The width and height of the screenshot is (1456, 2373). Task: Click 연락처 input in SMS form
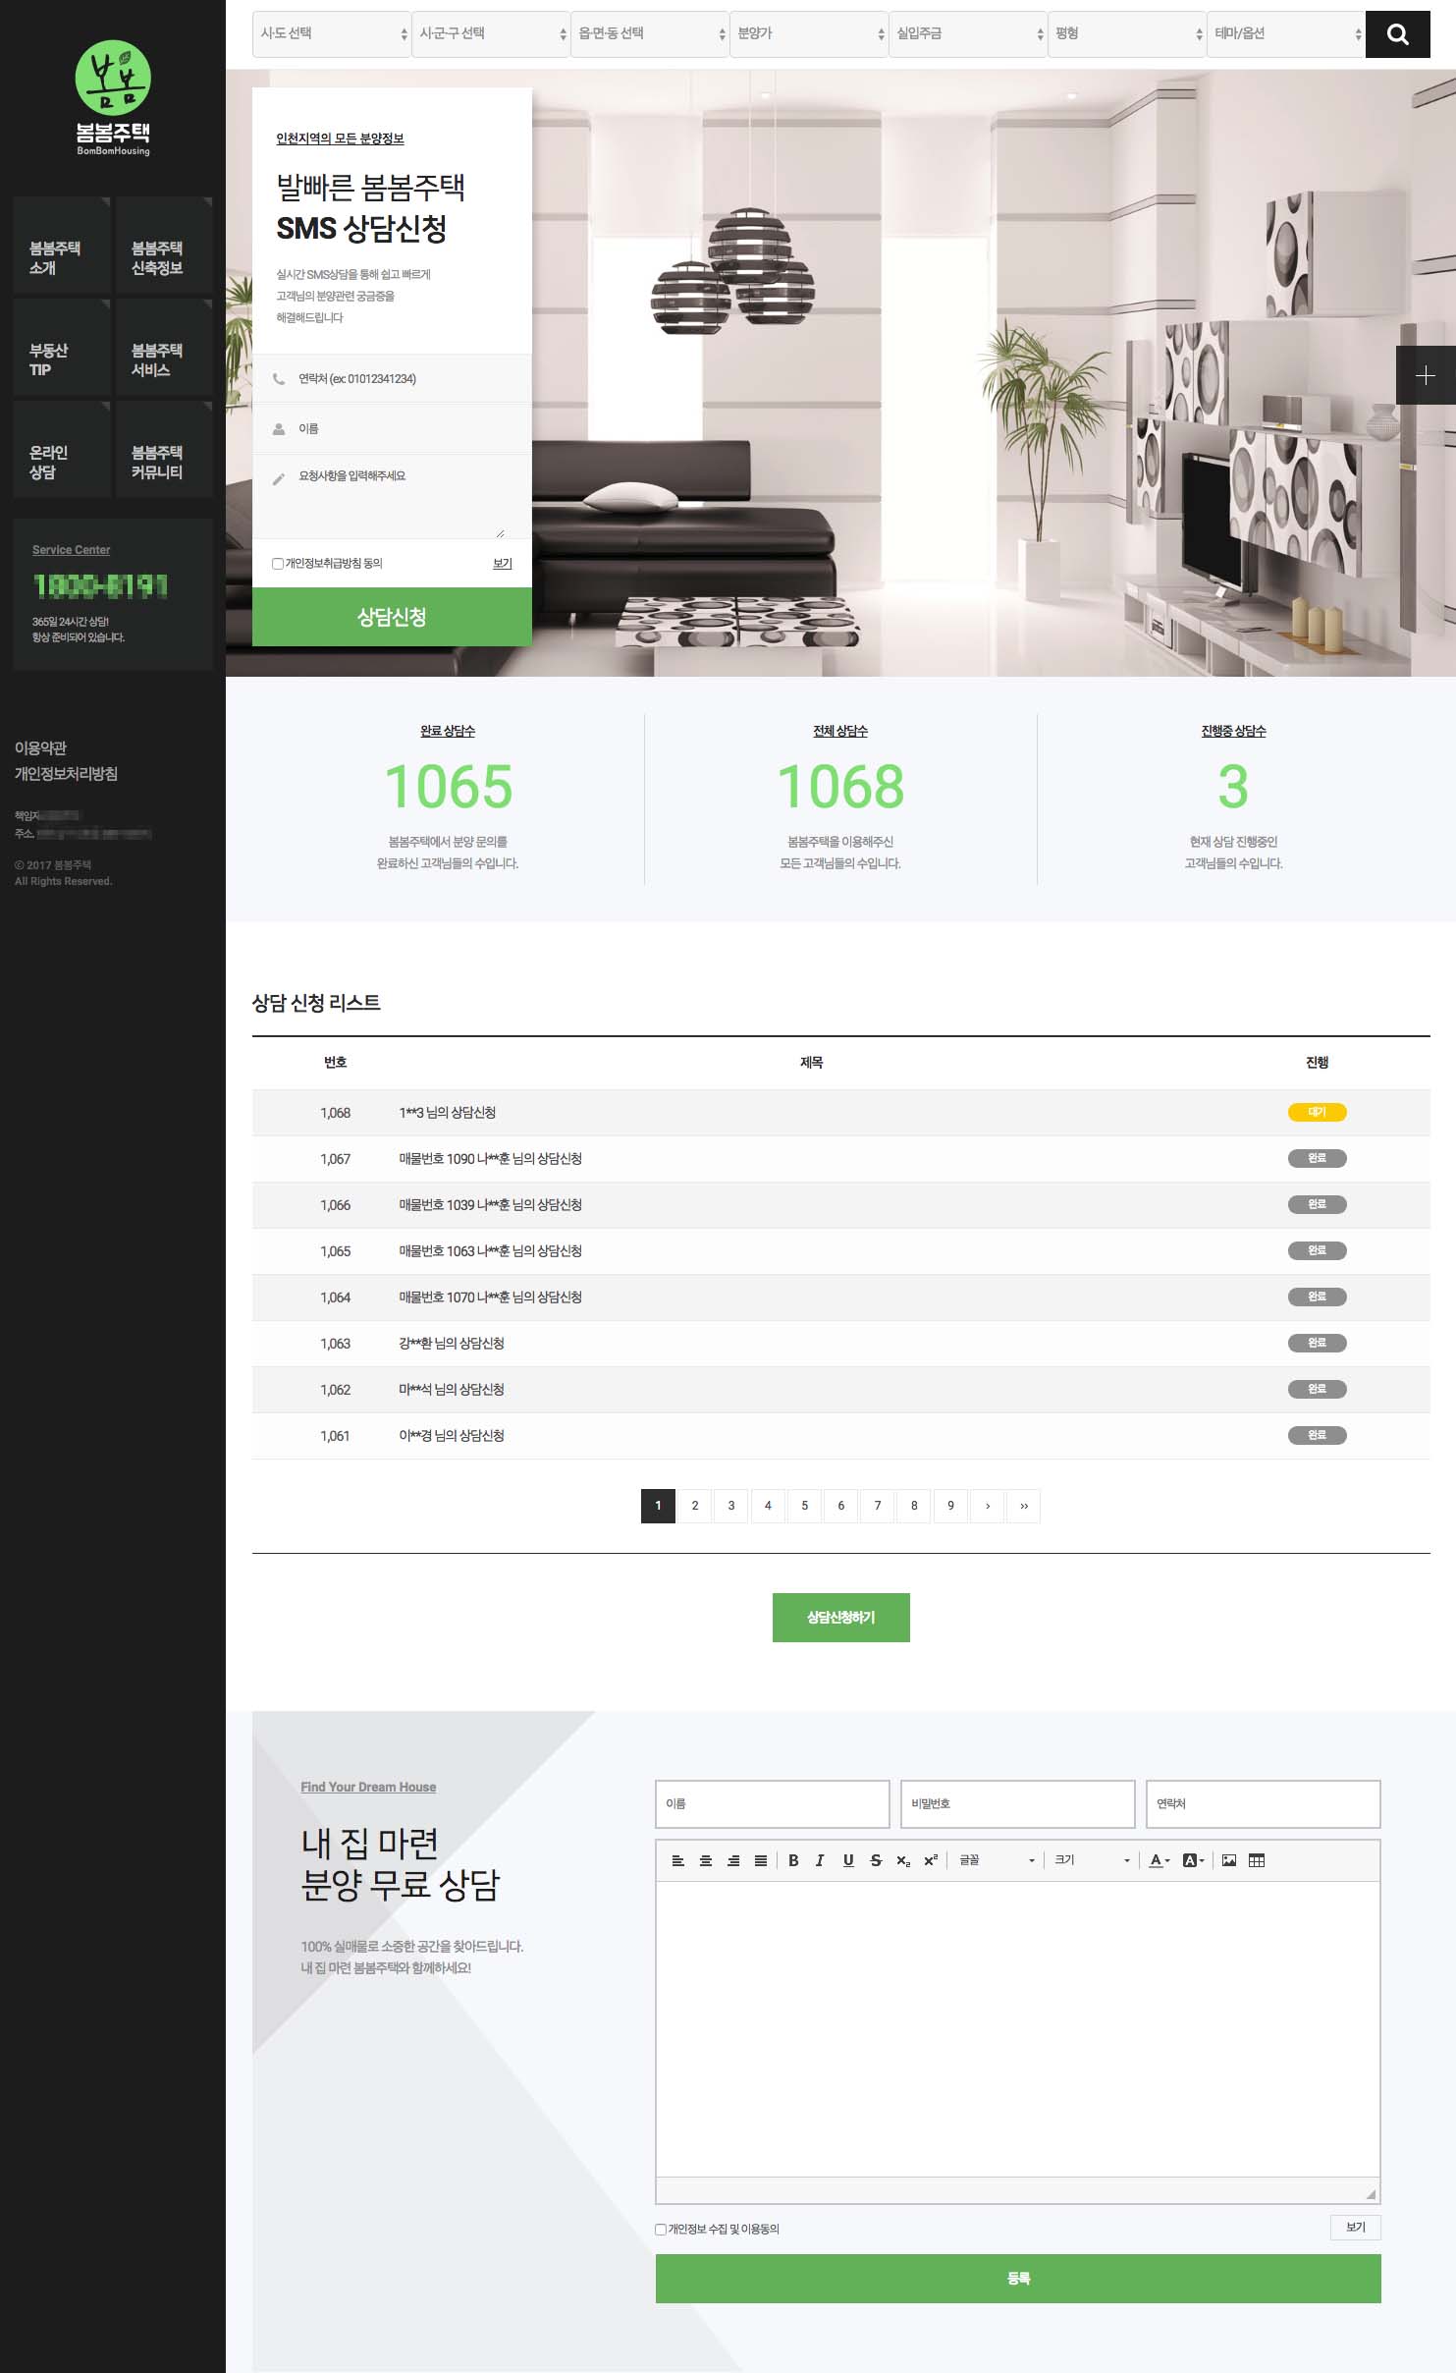[392, 379]
